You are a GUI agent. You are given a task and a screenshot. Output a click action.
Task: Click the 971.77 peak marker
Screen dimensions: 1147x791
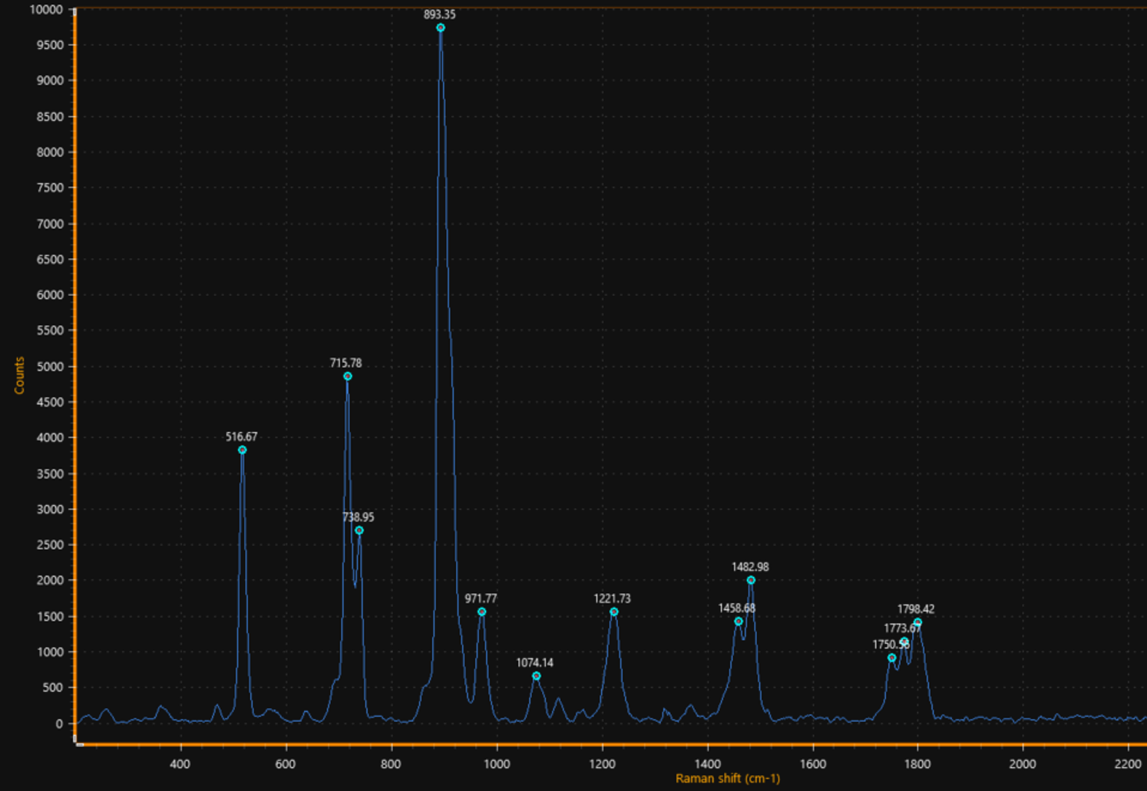point(482,612)
